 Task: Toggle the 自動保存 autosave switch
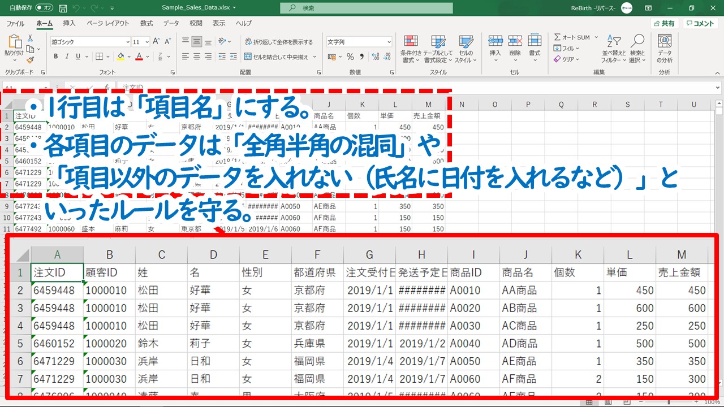pyautogui.click(x=44, y=8)
